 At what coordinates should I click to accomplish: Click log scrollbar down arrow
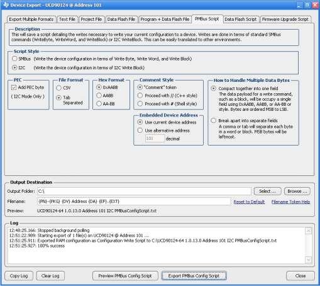coord(308,260)
